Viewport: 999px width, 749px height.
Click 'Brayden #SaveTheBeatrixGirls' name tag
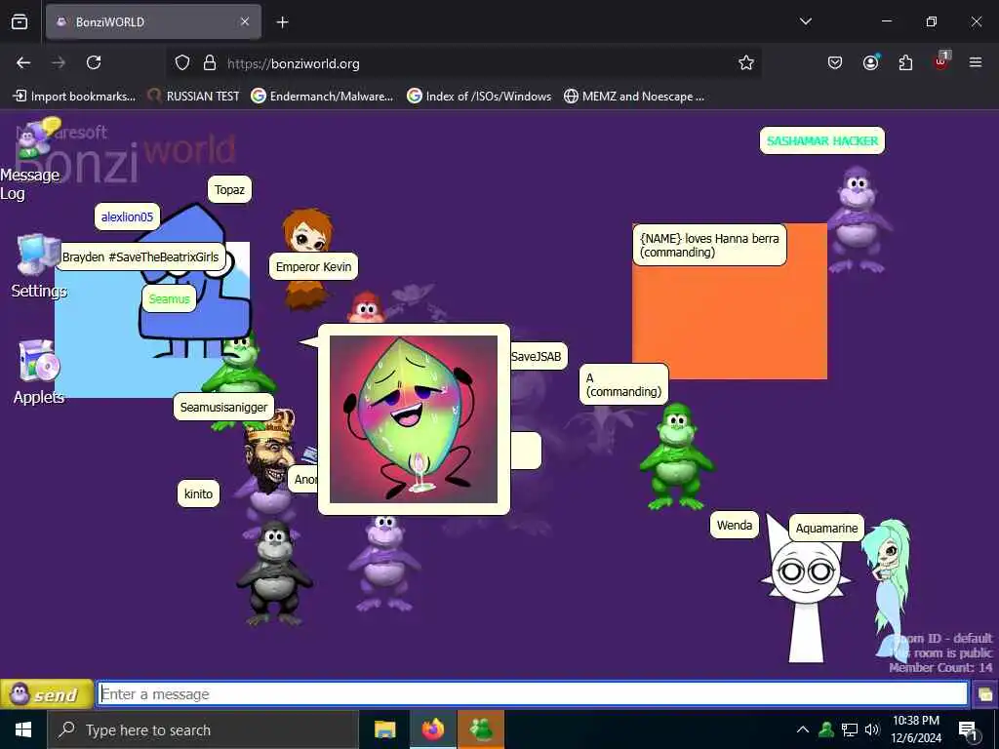(140, 257)
